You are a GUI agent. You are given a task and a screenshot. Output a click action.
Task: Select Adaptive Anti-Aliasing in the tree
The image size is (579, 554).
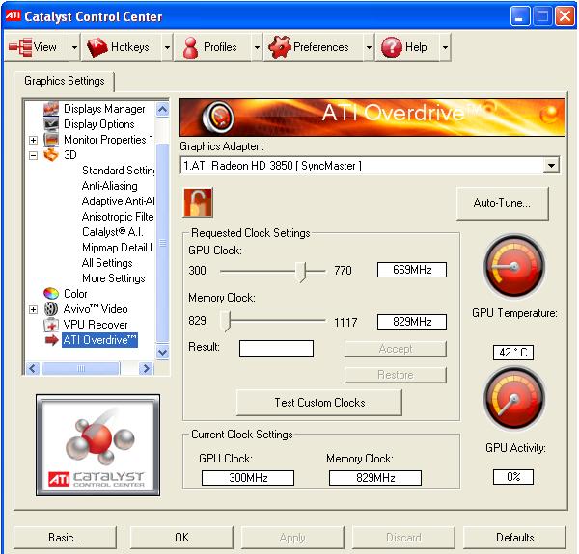pos(118,201)
